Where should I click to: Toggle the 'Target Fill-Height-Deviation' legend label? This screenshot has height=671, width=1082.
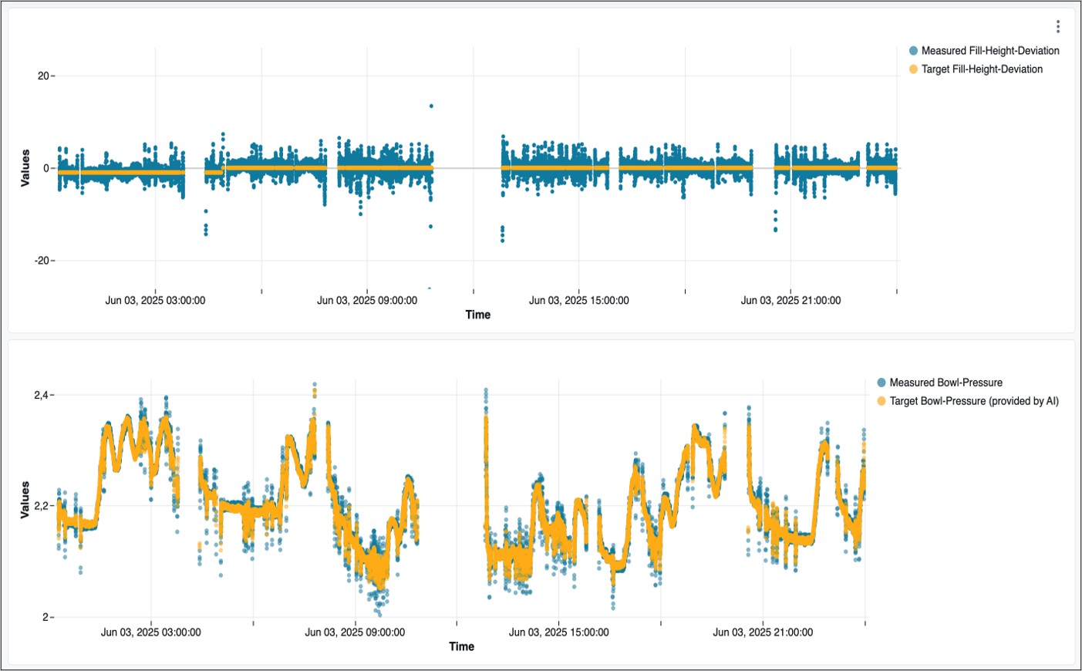(981, 69)
